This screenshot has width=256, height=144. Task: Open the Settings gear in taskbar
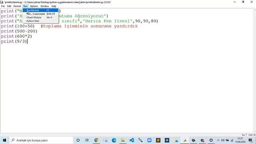[x=211, y=140]
